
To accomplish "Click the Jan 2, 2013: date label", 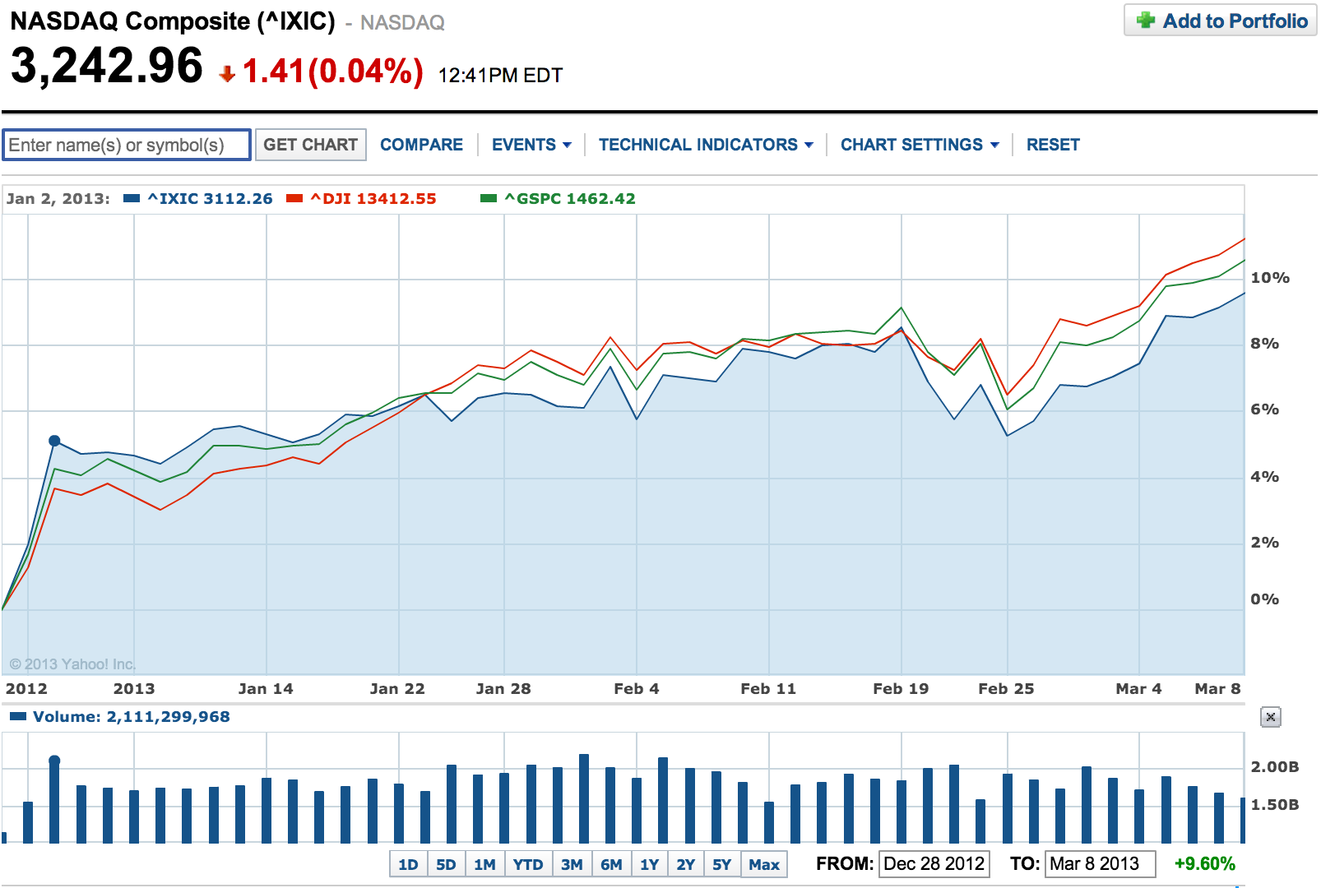I will tap(58, 198).
